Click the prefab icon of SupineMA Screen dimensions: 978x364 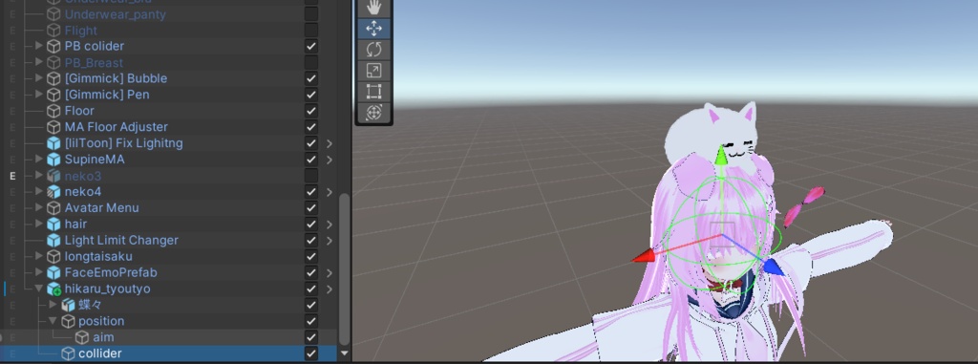point(54,160)
